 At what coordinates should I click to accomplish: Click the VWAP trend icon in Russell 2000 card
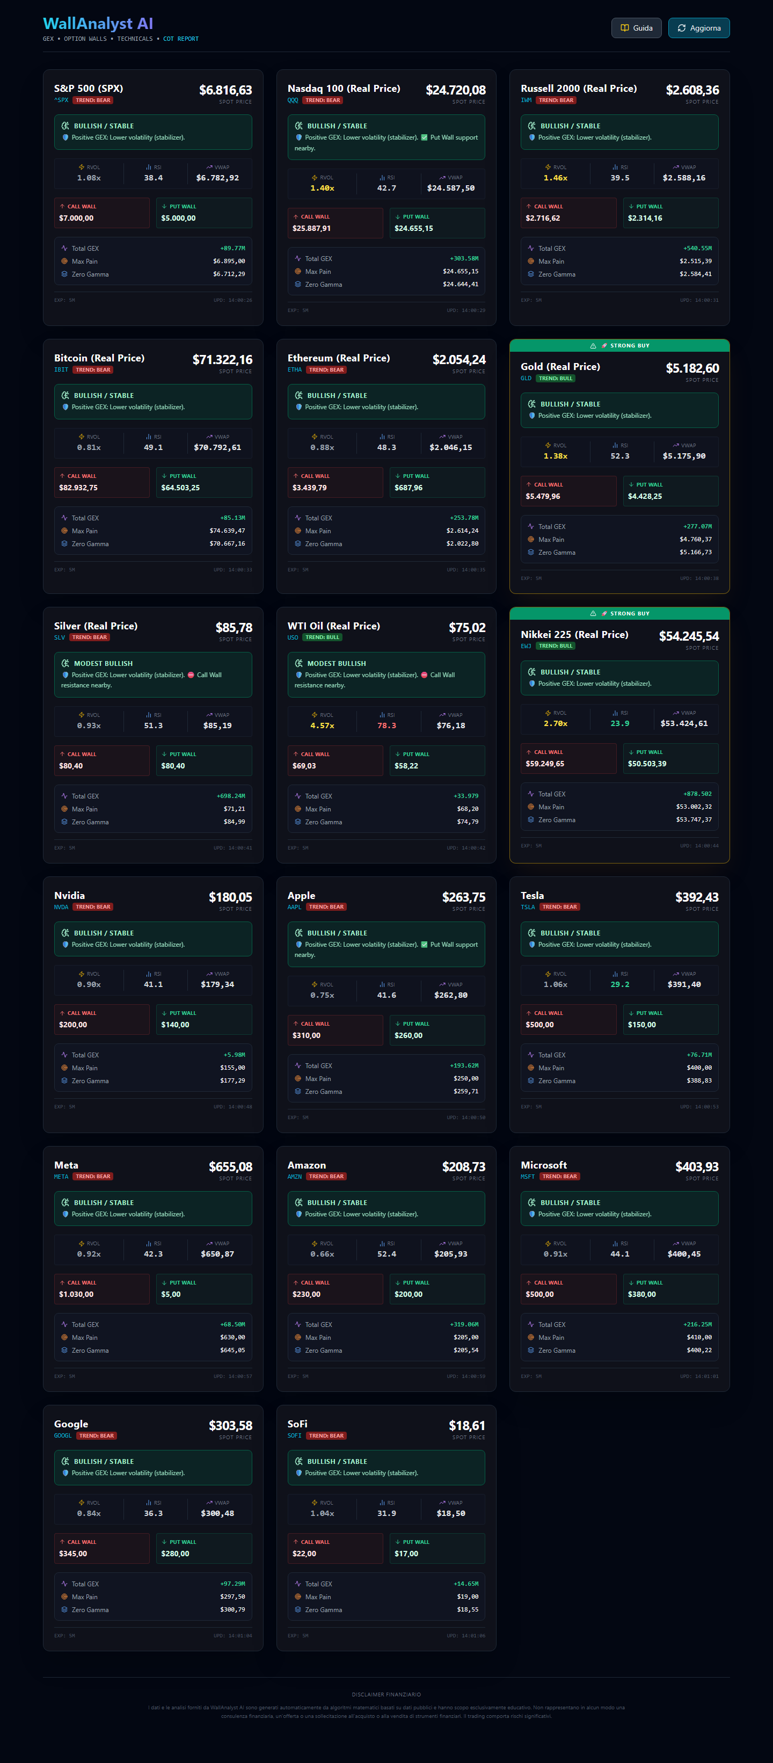click(675, 167)
